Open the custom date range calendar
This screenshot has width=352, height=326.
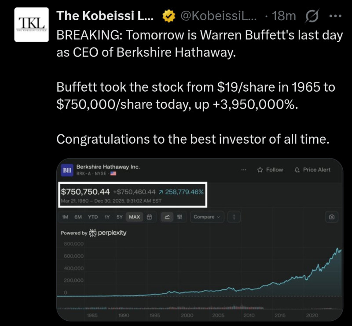149,217
